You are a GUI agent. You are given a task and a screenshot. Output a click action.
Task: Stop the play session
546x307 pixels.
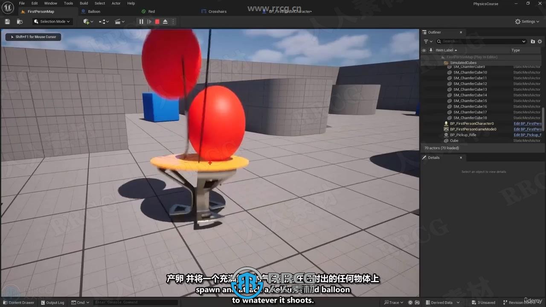pos(157,21)
